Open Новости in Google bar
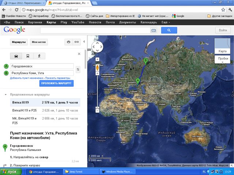Screen dimensions: 234x175 tap(95, 22)
